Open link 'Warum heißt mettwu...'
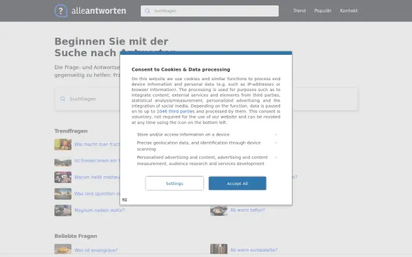The height and width of the screenshot is (257, 412). click(97, 178)
